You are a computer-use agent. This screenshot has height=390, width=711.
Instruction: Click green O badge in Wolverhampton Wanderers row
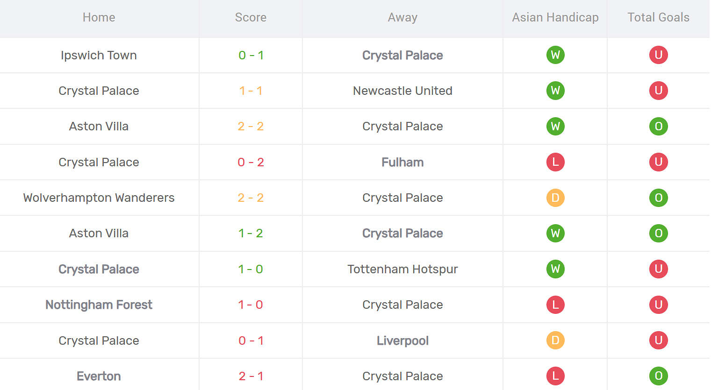point(658,198)
